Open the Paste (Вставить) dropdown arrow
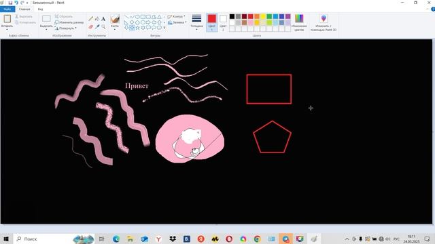The width and height of the screenshot is (435, 244). [7, 29]
